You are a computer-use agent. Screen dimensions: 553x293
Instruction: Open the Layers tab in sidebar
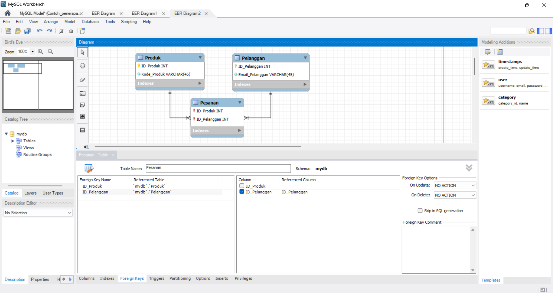(x=31, y=193)
